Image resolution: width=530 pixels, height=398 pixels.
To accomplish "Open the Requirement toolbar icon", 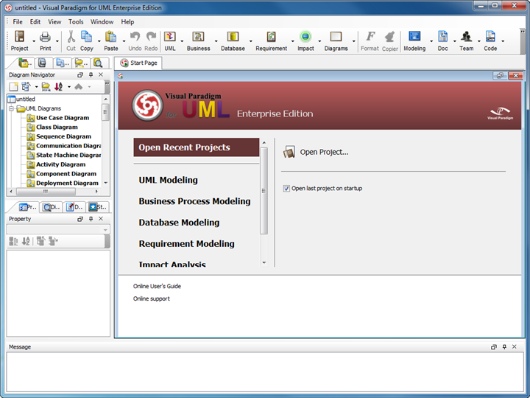I will pos(271,37).
